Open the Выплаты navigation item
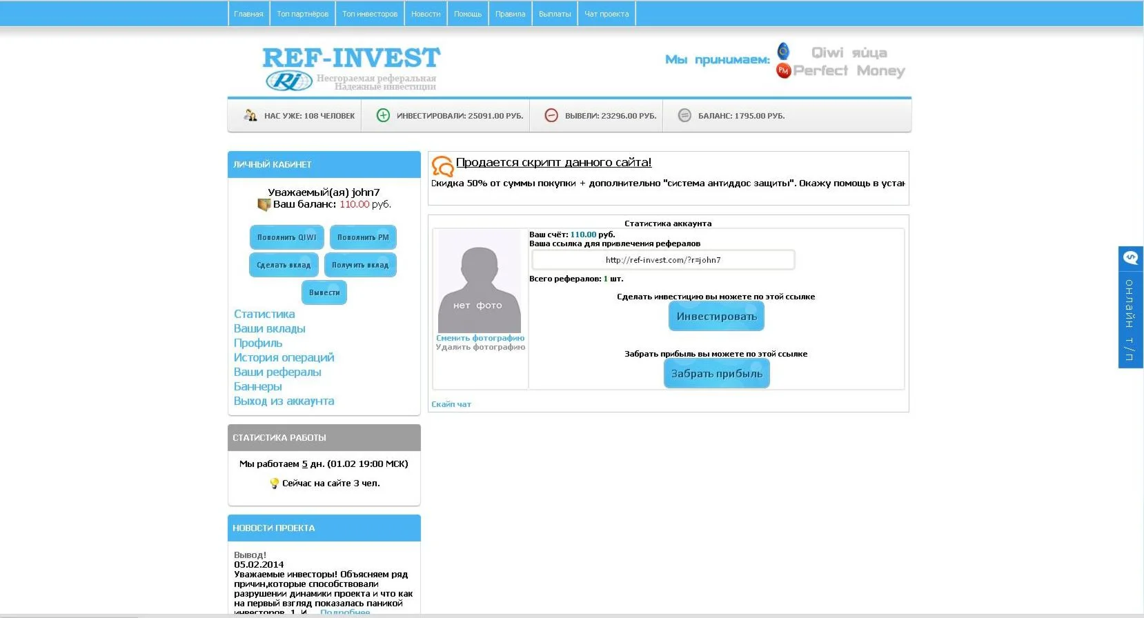The height and width of the screenshot is (618, 1144). tap(555, 14)
